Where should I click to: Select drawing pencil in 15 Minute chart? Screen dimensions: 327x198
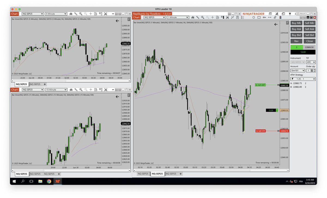tap(76, 89)
